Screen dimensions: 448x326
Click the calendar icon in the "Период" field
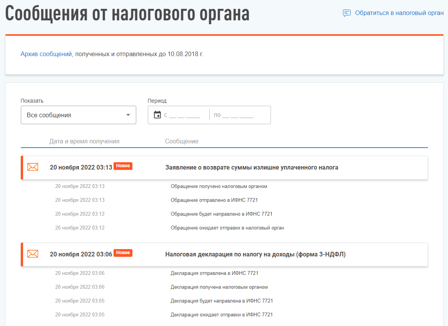157,115
